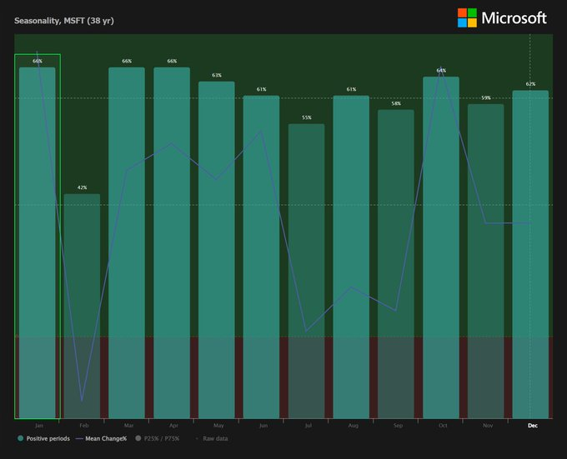Select the November bar showing 59%
The image size is (567, 459).
[486, 261]
